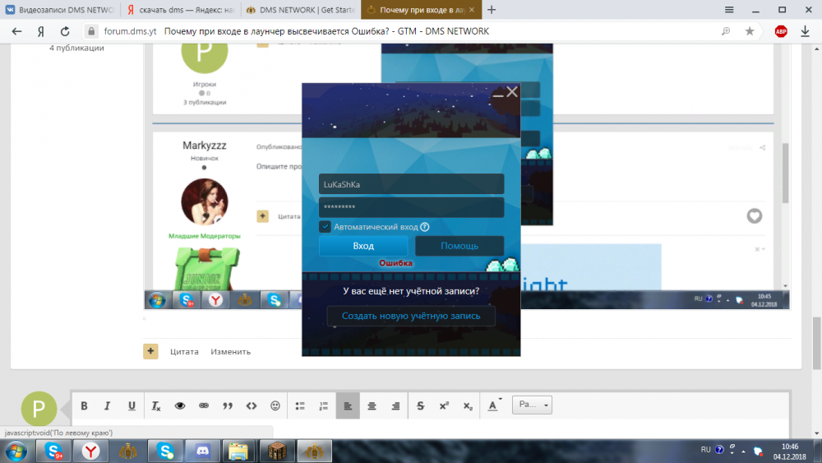Apply subscript formatting
This screenshot has width=822, height=463.
pyautogui.click(x=469, y=406)
